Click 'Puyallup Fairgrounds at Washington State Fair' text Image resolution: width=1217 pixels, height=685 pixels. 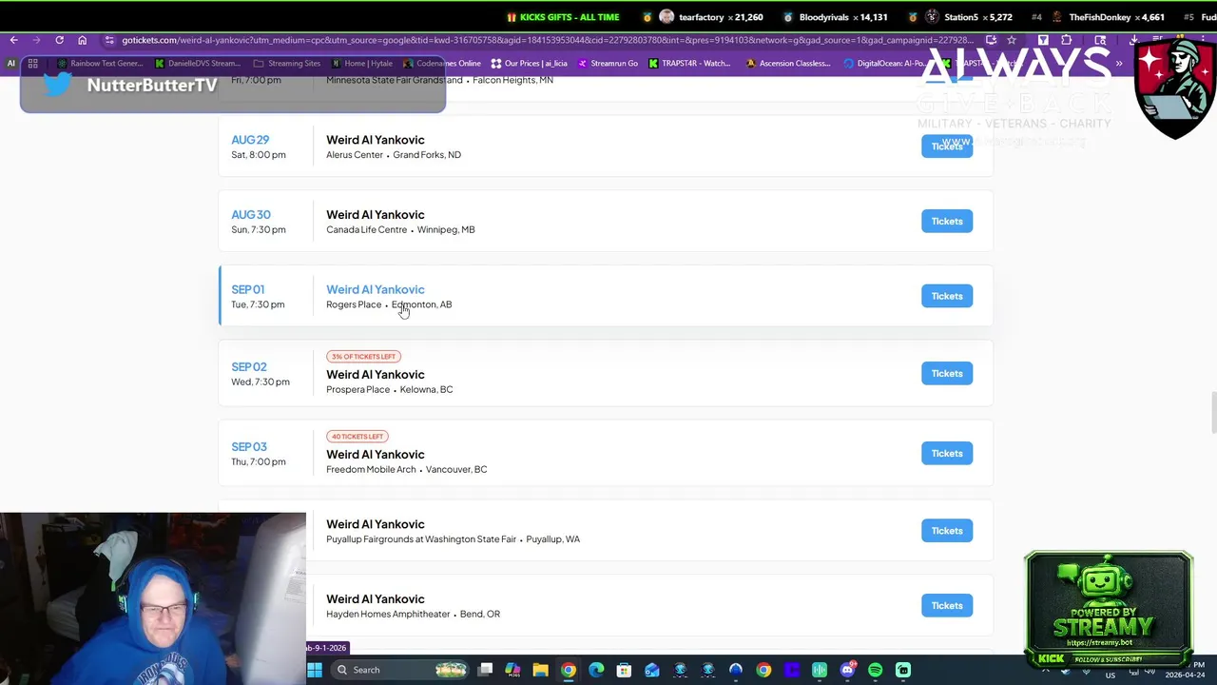click(421, 539)
